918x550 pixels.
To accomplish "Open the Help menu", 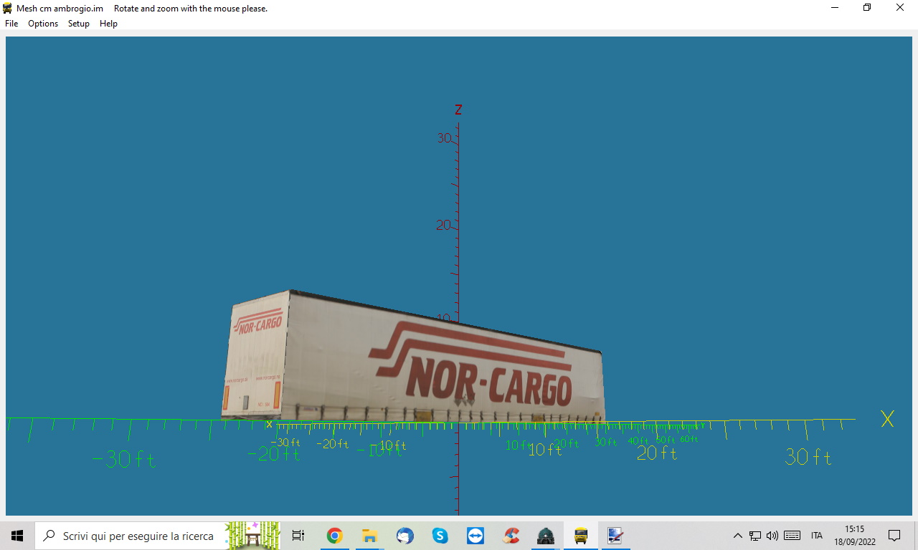I will point(108,24).
